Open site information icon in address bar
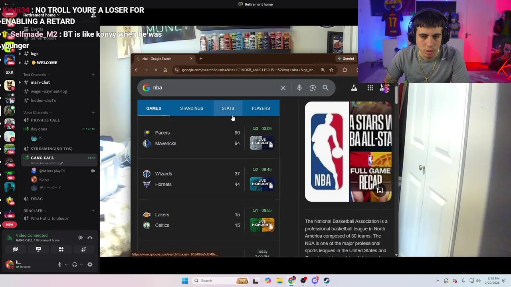The height and width of the screenshot is (287, 511). (x=176, y=70)
